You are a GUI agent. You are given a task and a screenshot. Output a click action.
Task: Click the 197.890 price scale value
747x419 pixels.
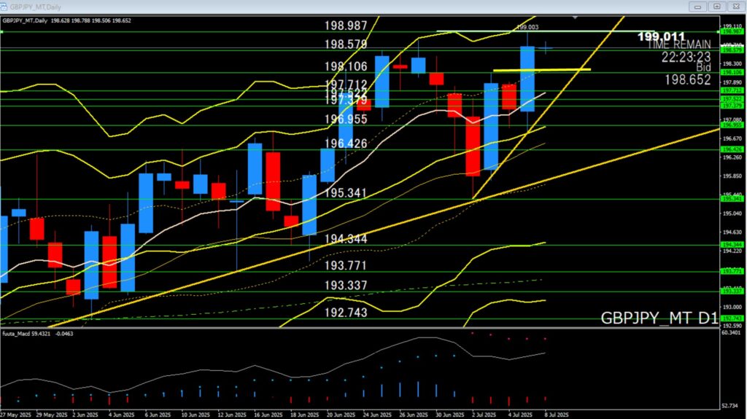(732, 82)
